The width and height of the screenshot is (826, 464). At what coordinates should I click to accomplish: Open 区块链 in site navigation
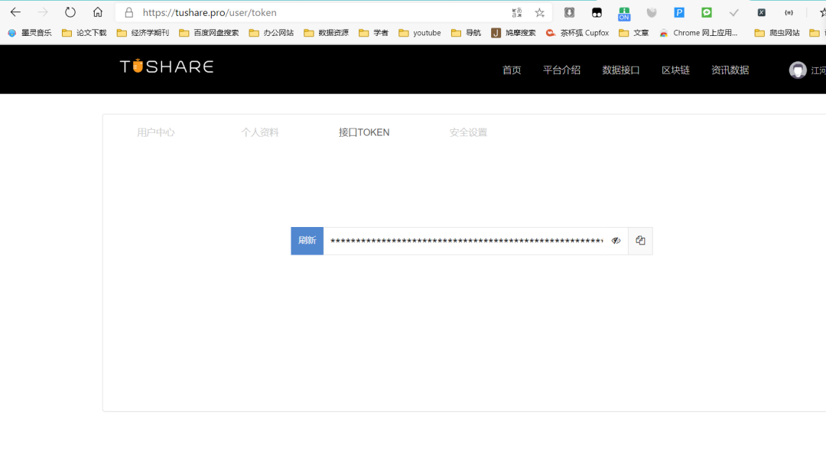tap(675, 70)
